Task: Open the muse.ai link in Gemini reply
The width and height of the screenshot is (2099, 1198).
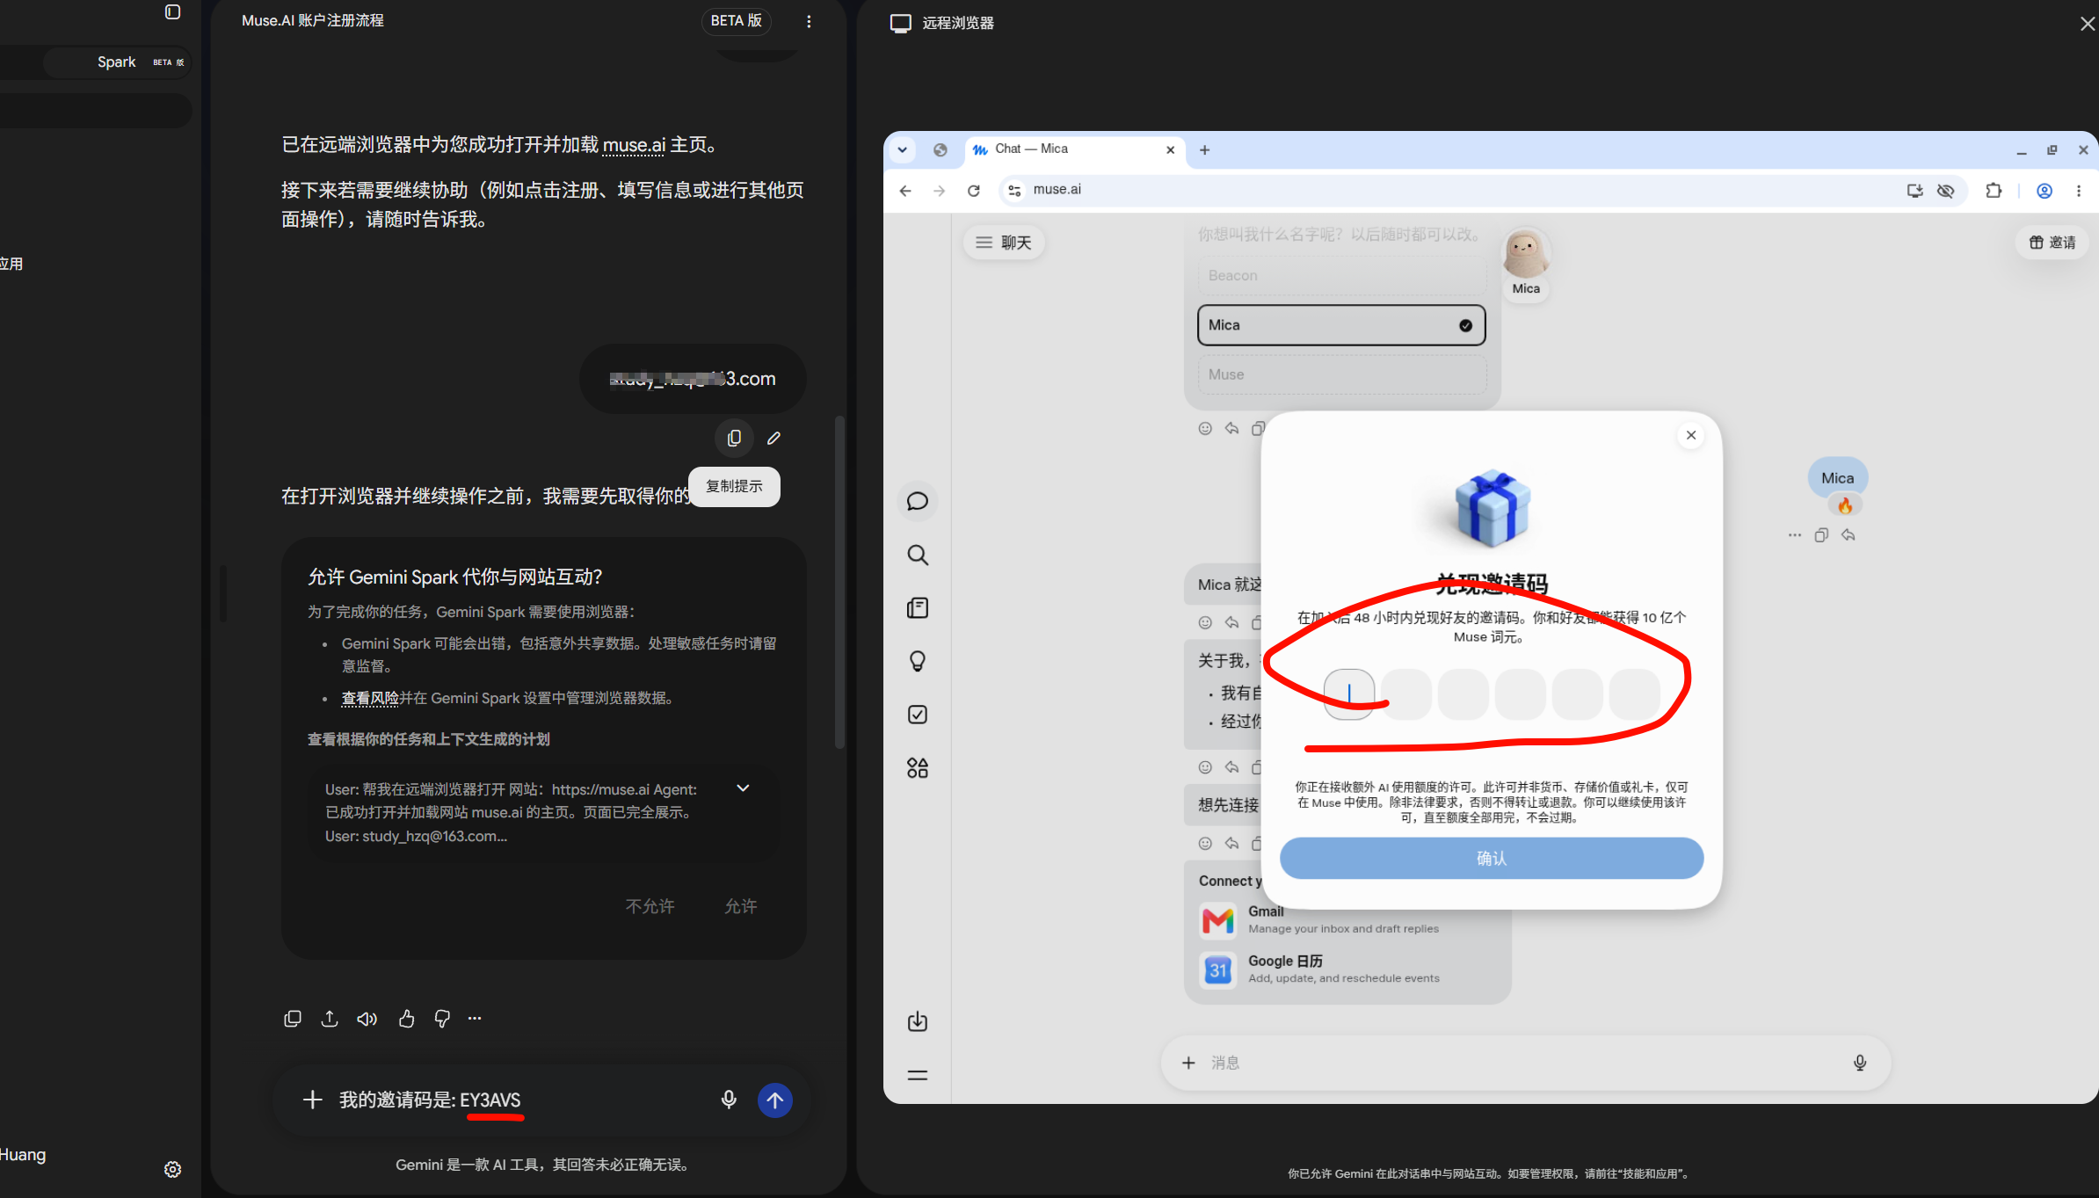Action: (x=634, y=145)
